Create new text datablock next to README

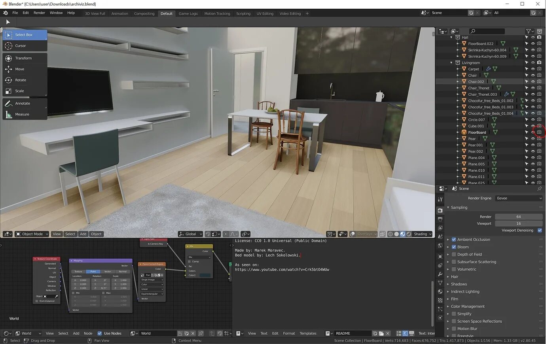[375, 333]
